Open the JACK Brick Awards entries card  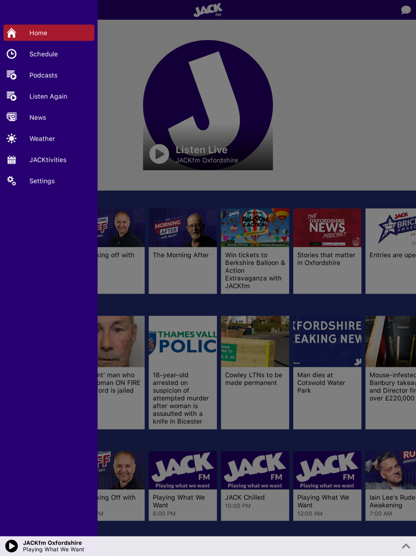390,251
